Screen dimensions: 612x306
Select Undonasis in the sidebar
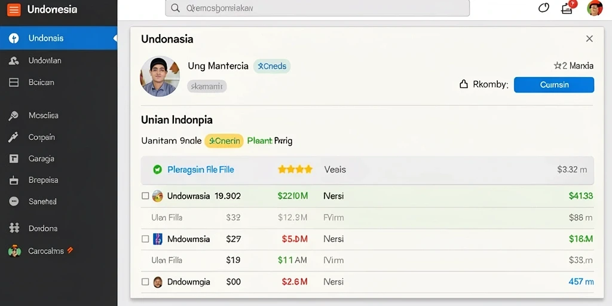tap(59, 38)
